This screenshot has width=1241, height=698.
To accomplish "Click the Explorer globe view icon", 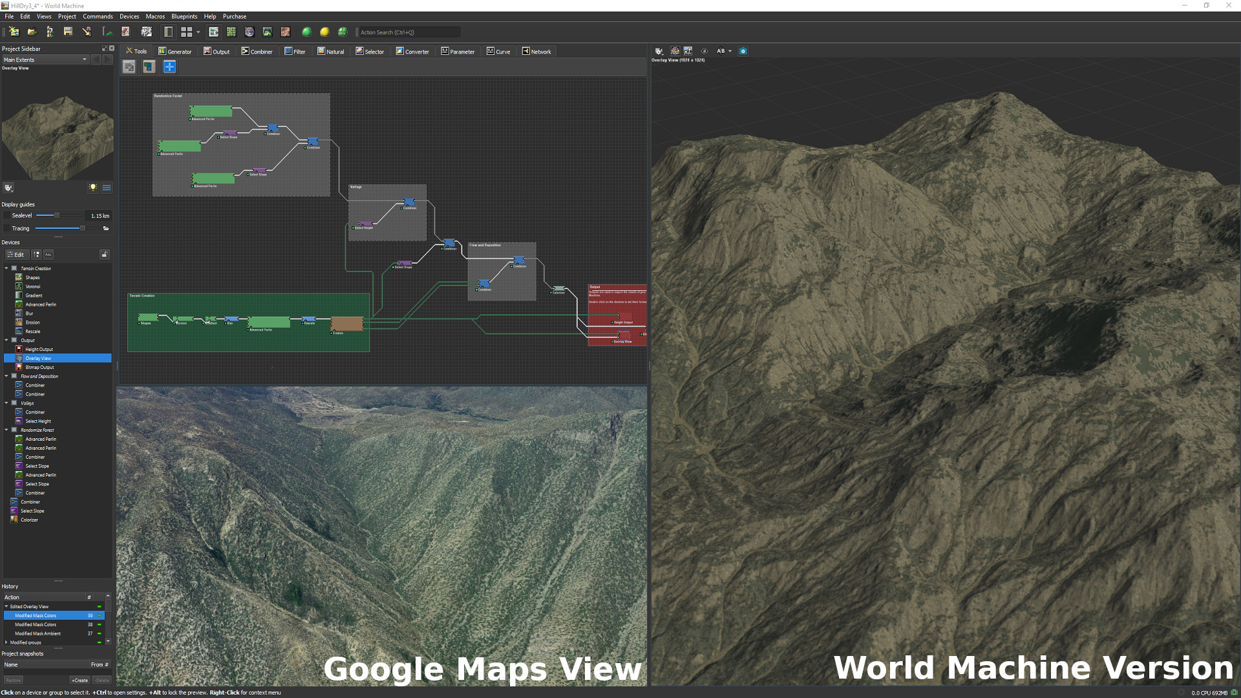I will [x=249, y=32].
